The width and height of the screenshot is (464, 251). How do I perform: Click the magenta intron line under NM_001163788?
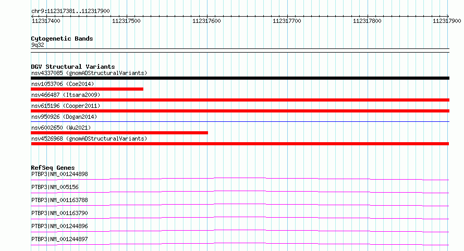(240, 204)
